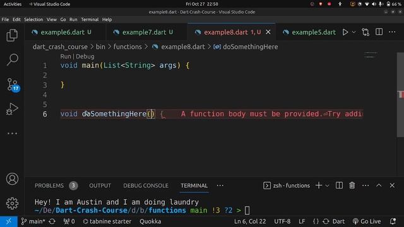Click the Run code lens above main

click(66, 56)
